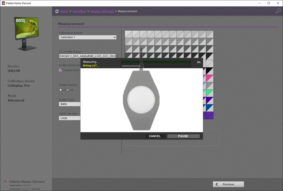Screen dimensions: 283x191
Task: Select the green color patch in grid
Action: coord(209,93)
